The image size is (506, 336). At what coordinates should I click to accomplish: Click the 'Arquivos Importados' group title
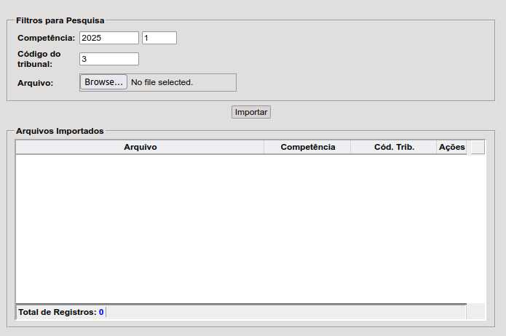(60, 131)
